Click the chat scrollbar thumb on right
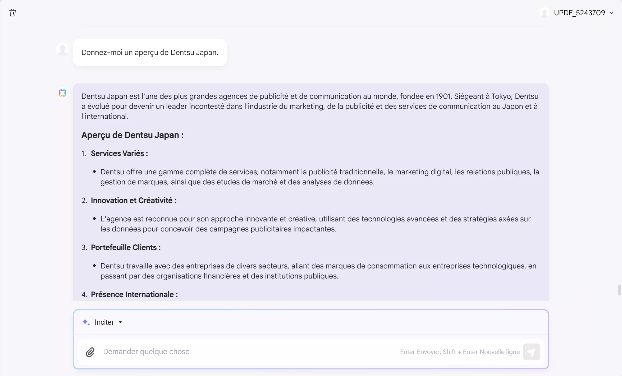The height and width of the screenshot is (376, 622). 619,290
